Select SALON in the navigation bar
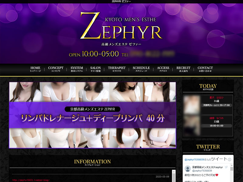The height and width of the screenshot is (182, 243). coord(95,69)
